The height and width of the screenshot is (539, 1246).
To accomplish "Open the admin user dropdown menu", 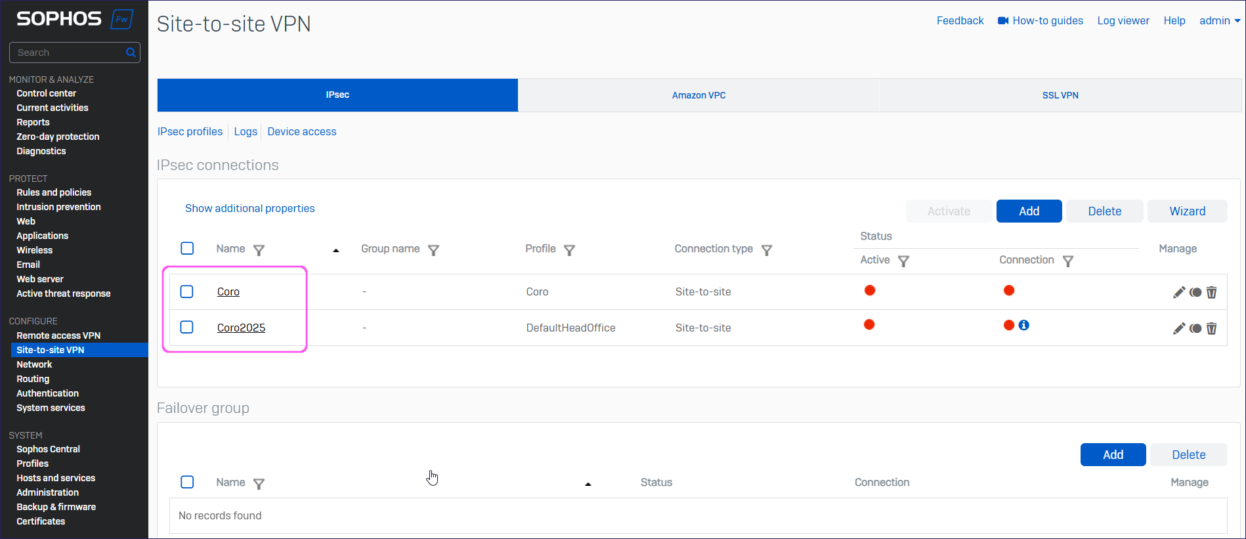I will click(1219, 21).
